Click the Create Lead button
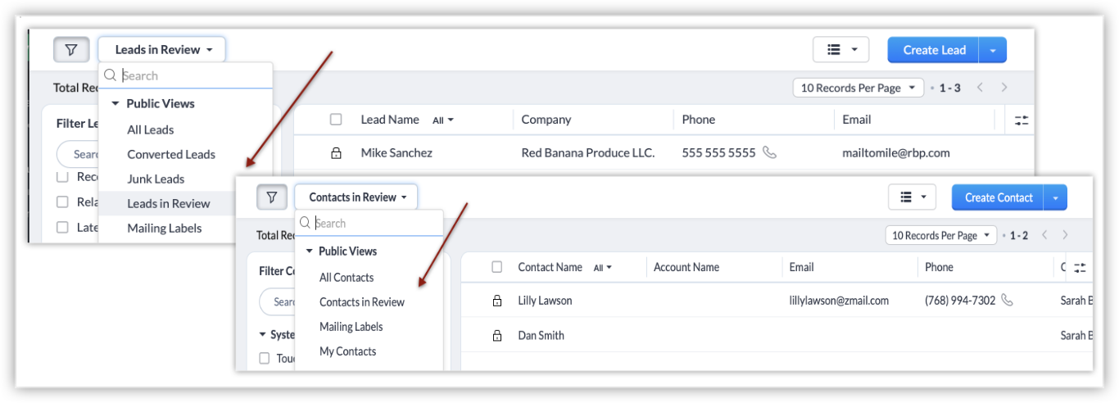Screen dimensions: 1119x403 (934, 50)
